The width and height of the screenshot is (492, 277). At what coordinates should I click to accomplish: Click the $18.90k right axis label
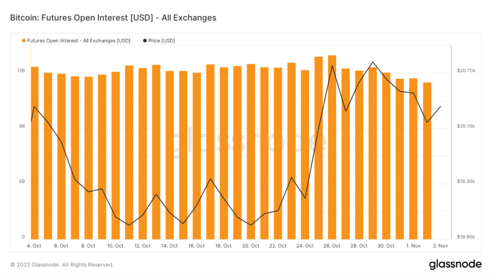(466, 237)
